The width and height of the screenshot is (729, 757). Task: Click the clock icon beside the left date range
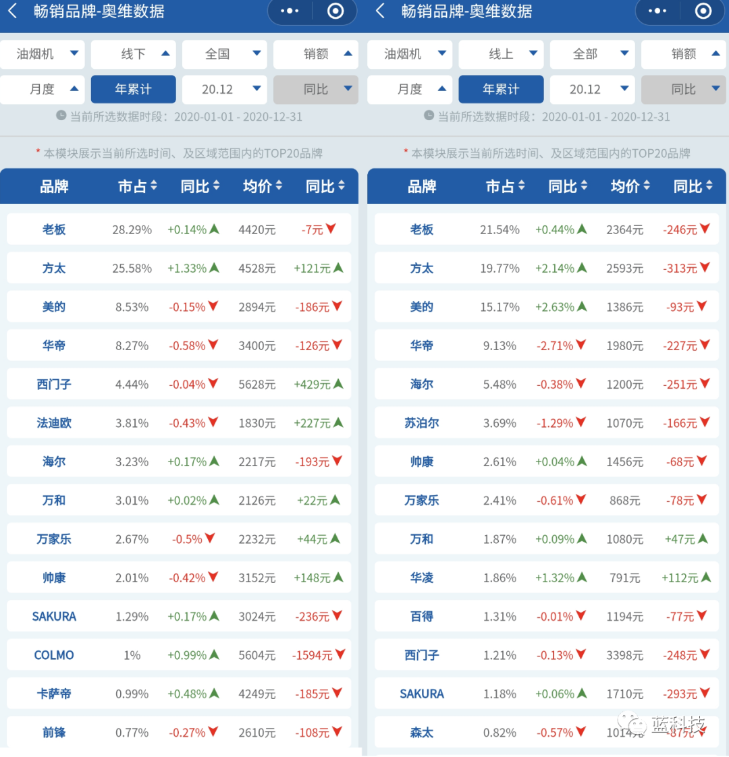point(61,116)
